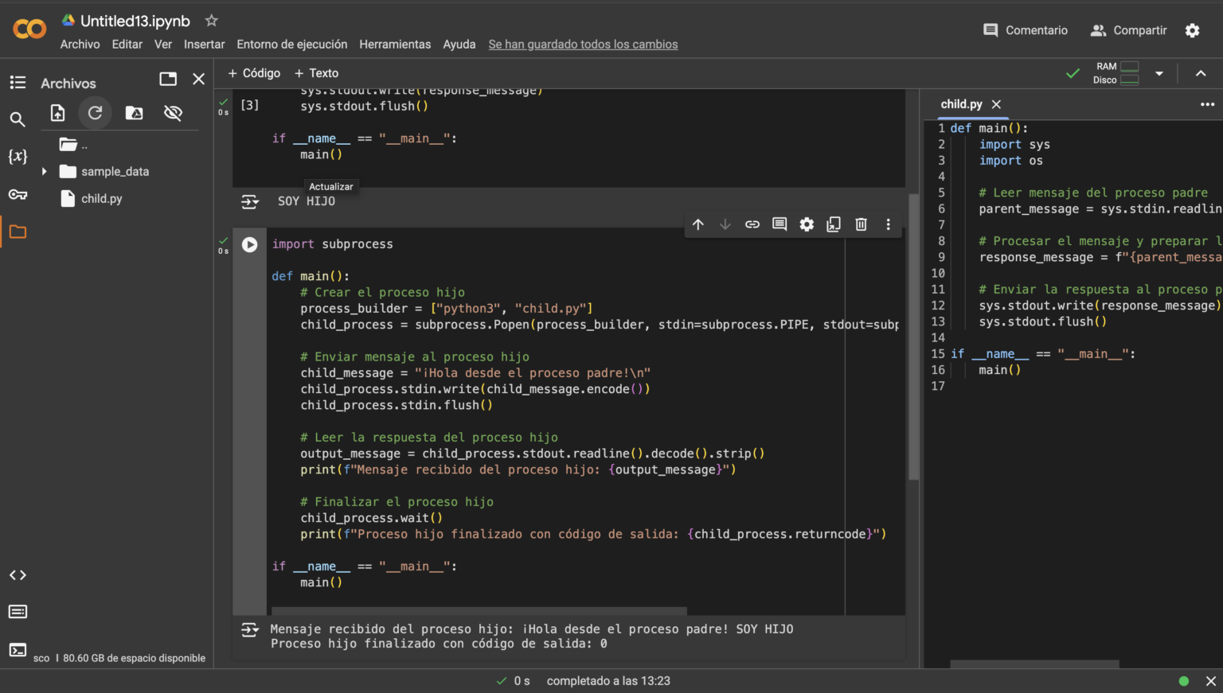Click the Compartir button
1223x693 pixels.
point(1128,29)
